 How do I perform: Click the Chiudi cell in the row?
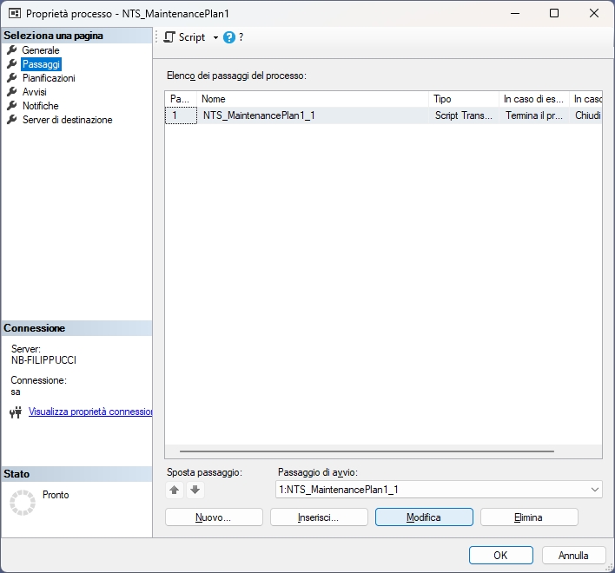pyautogui.click(x=587, y=115)
